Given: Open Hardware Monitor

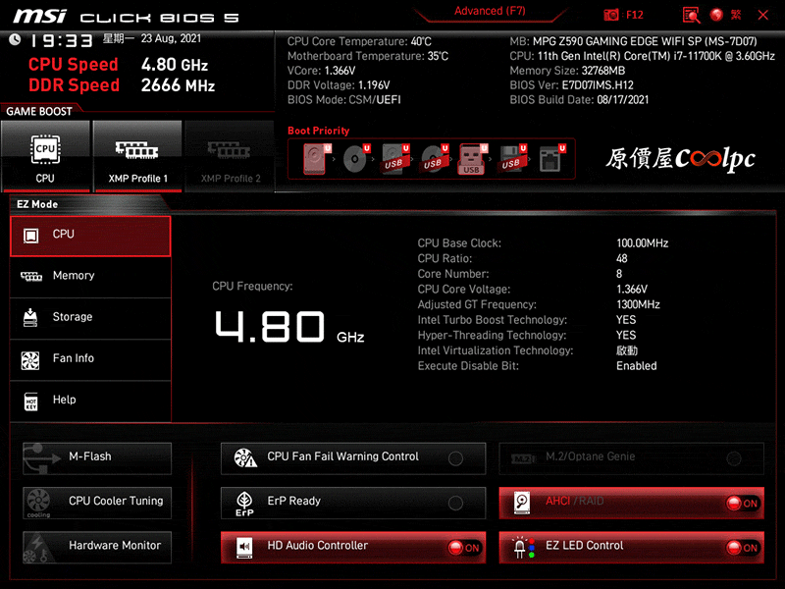Looking at the screenshot, I should pos(97,546).
